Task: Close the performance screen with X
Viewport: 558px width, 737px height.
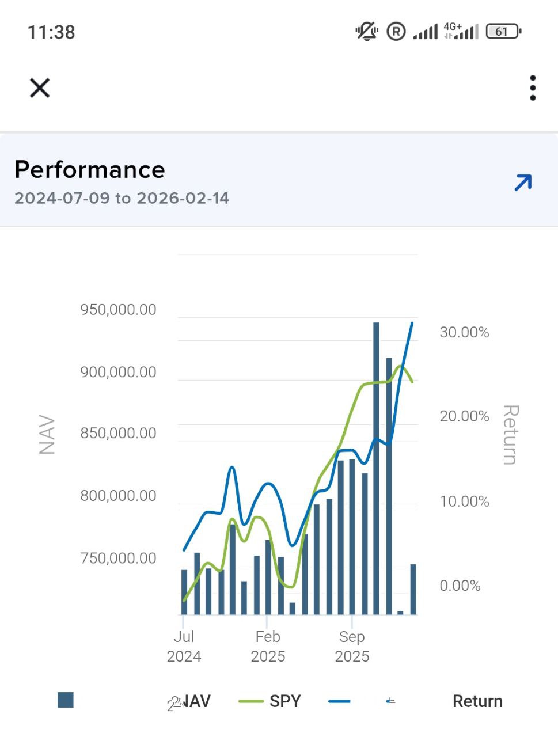Action: coord(40,88)
